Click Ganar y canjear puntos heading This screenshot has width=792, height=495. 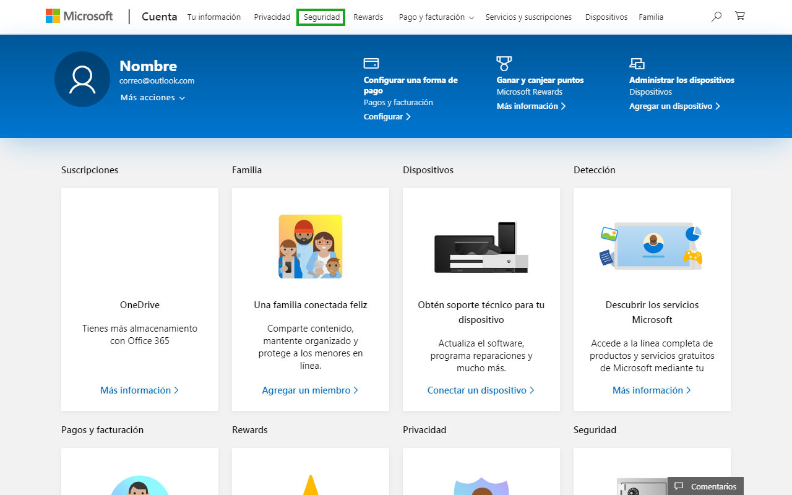(540, 80)
